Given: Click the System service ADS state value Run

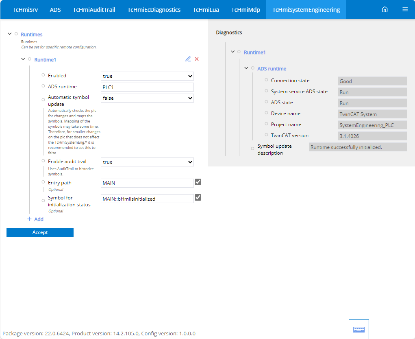Looking at the screenshot, I should [x=372, y=92].
